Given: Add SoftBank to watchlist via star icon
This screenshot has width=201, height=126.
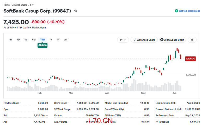Looking at the screenshot, I should tap(76, 11).
